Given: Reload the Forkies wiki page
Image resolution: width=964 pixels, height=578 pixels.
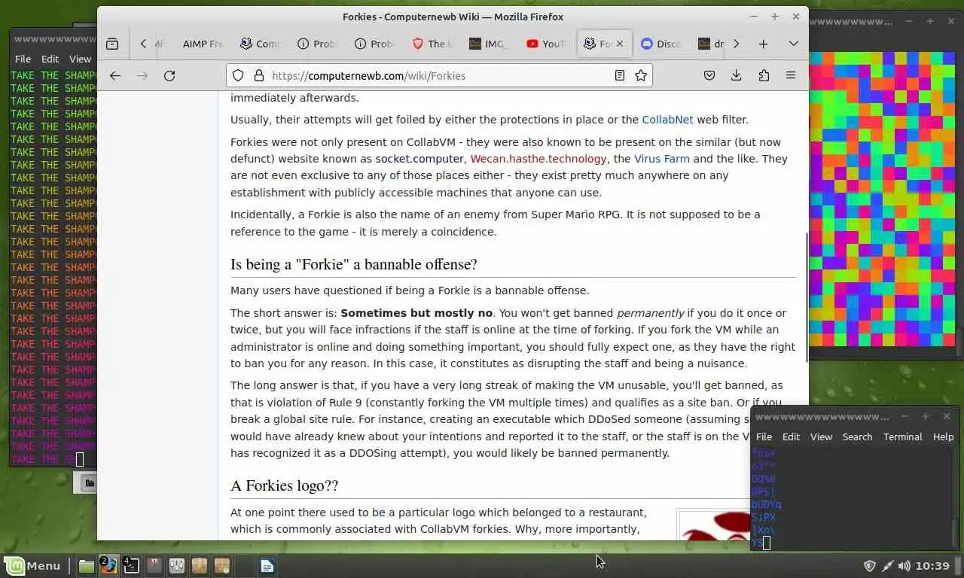Looking at the screenshot, I should click(169, 75).
